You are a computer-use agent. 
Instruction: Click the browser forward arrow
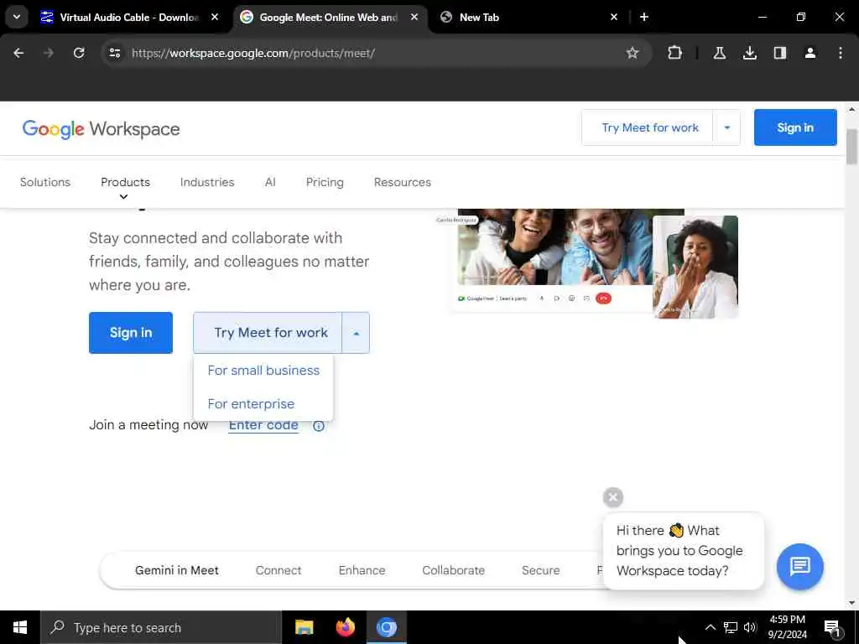(x=49, y=53)
